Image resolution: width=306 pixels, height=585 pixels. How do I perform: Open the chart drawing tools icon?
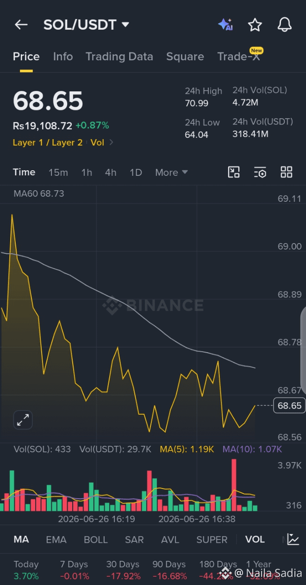pyautogui.click(x=234, y=172)
